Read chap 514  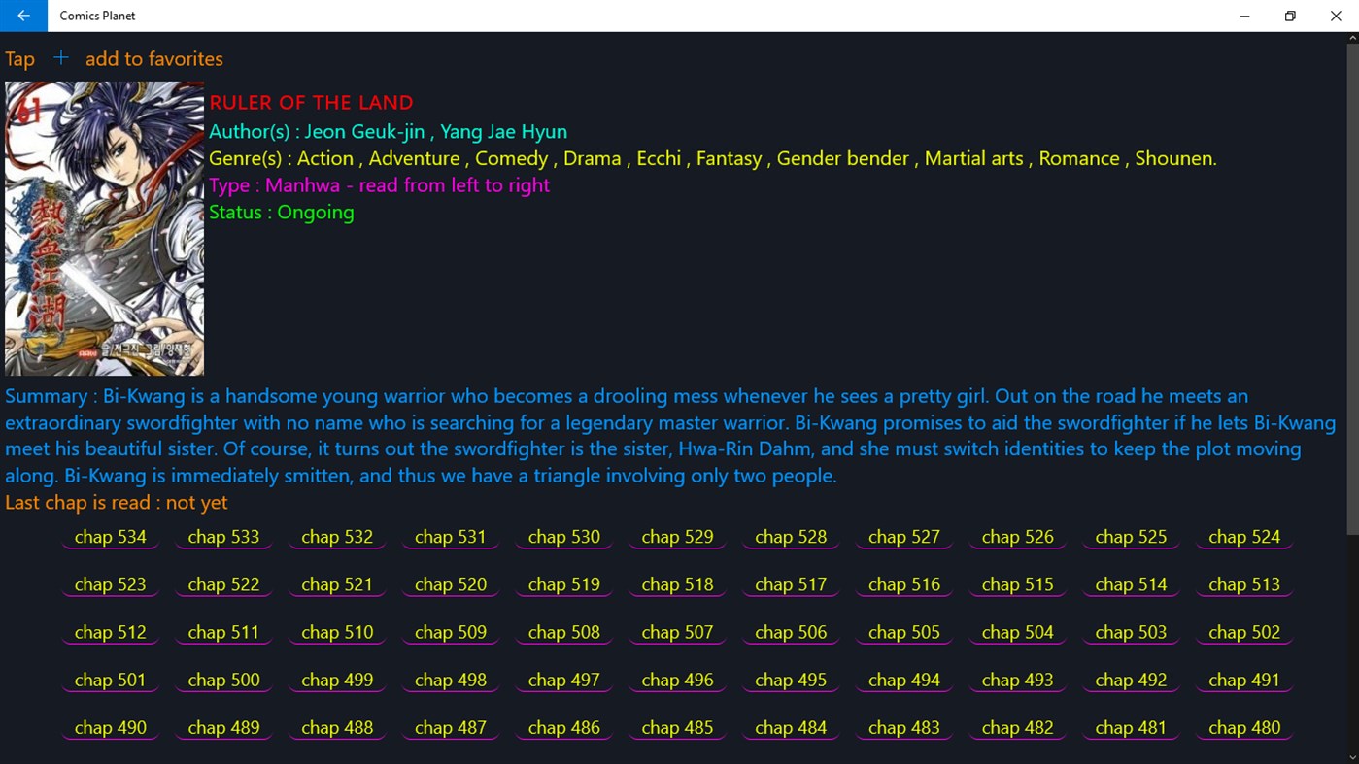pos(1131,584)
